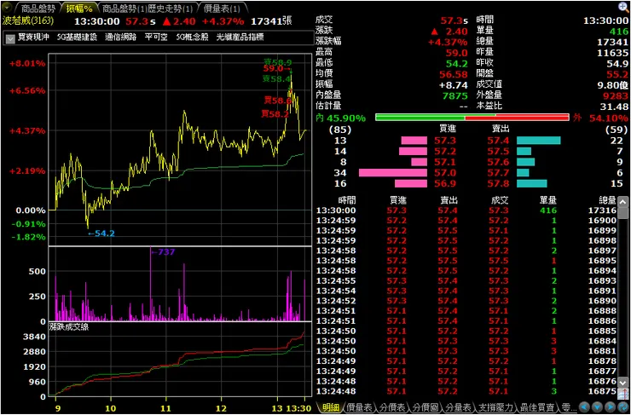The width and height of the screenshot is (631, 415).
Task: Open the 分價表 tab
Action: point(393,407)
